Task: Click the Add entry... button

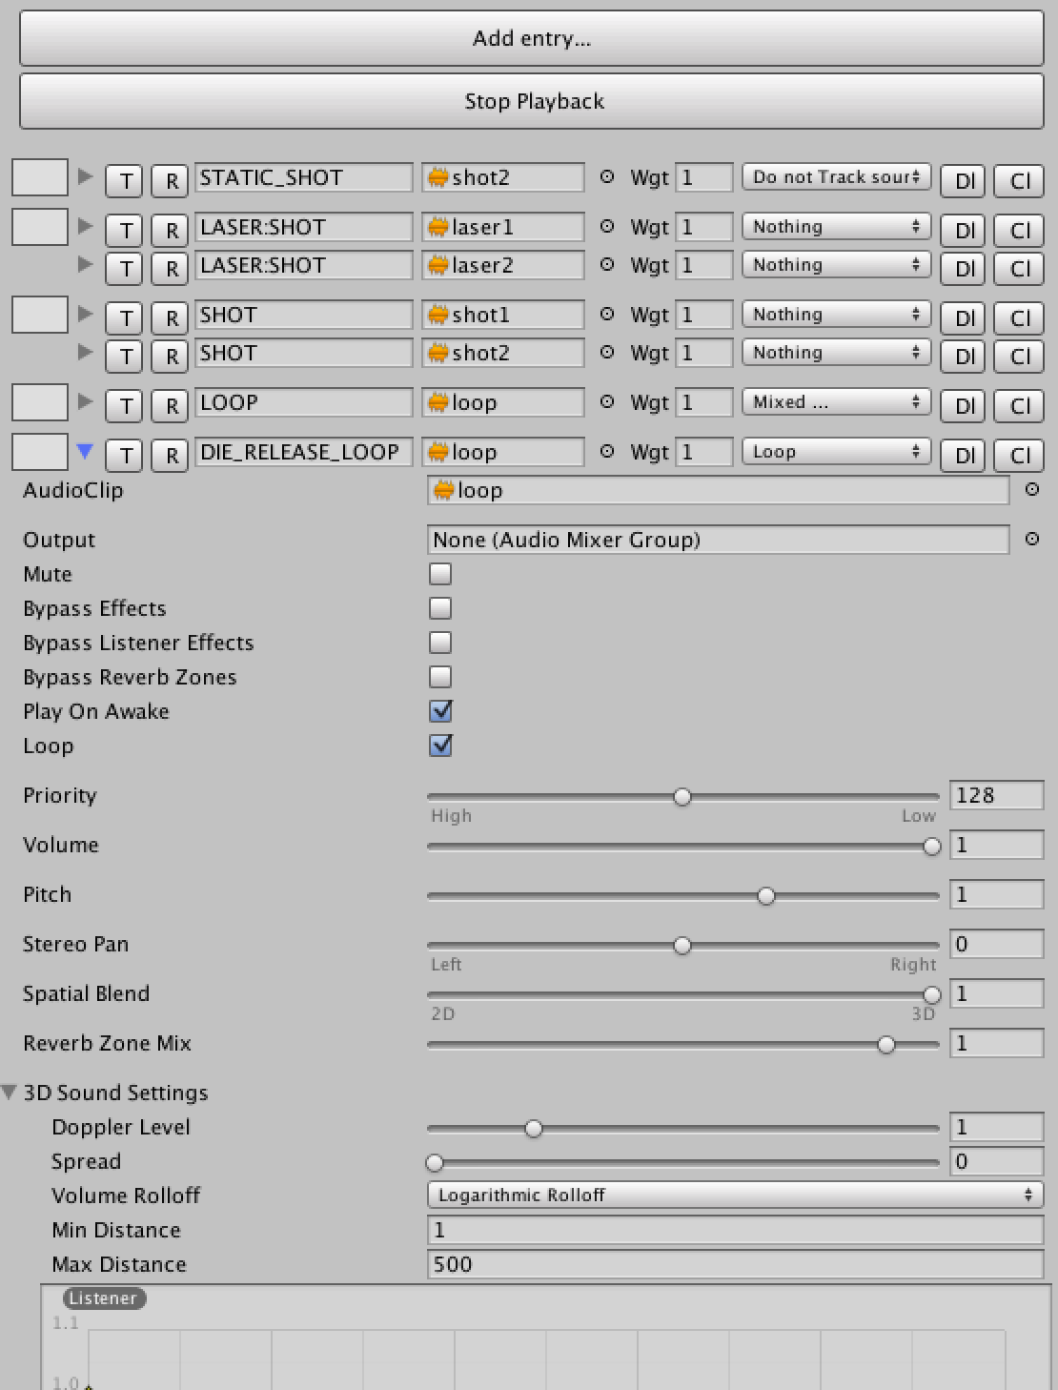Action: pyautogui.click(x=531, y=39)
